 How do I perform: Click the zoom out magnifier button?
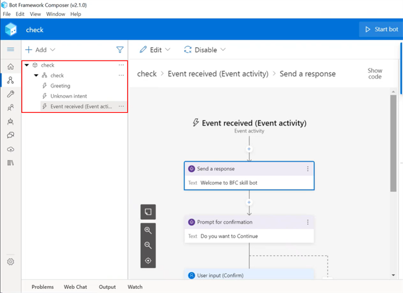tap(148, 245)
